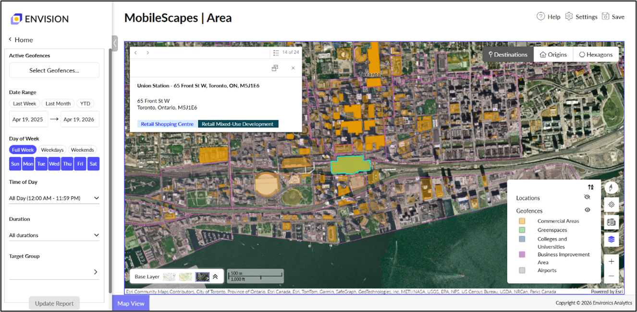Open Time of Day dropdown

54,198
